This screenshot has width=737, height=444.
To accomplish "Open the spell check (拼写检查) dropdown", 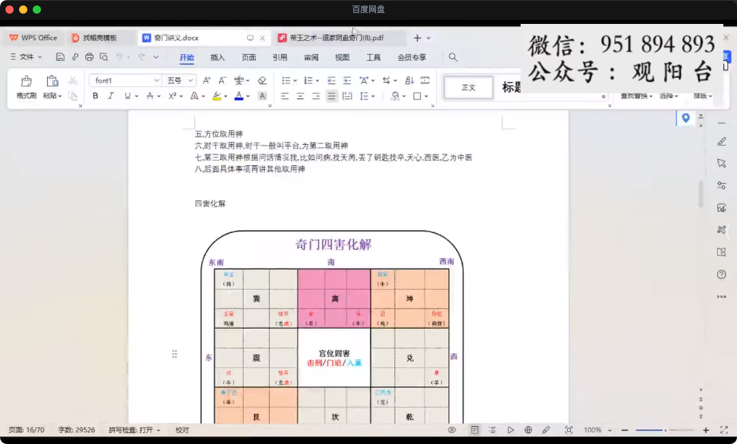I will [134, 430].
